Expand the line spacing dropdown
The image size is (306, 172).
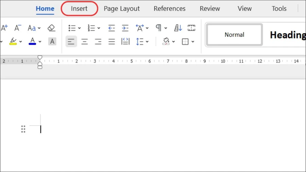tap(147, 42)
